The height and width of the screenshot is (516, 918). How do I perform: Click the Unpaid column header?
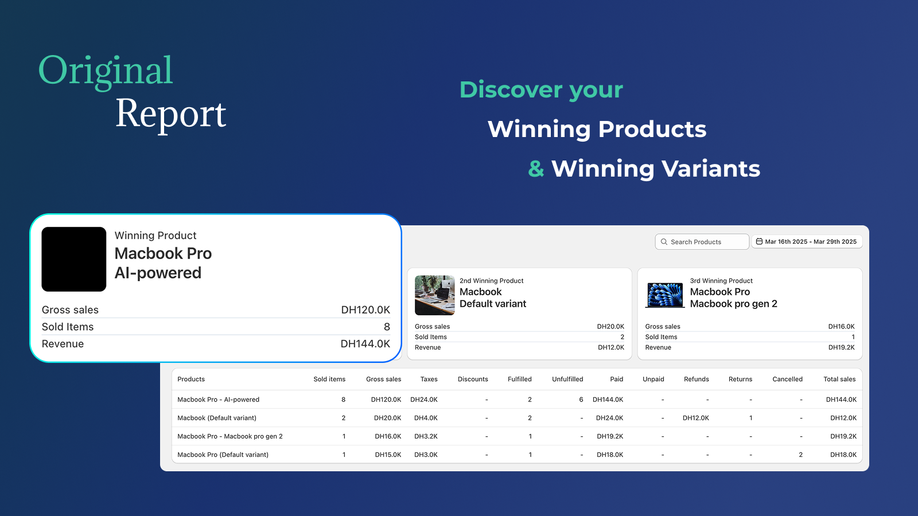(x=653, y=380)
